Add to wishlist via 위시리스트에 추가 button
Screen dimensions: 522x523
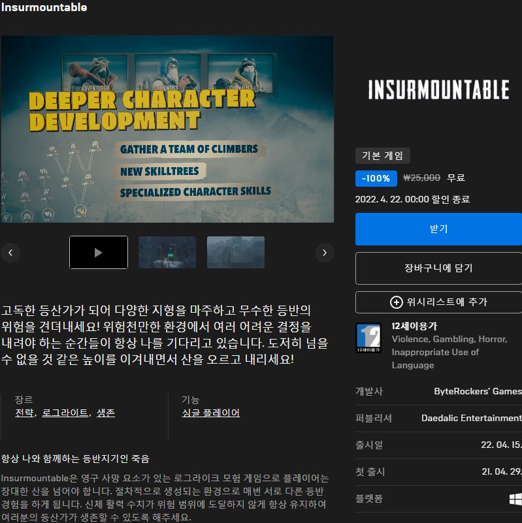click(x=438, y=302)
